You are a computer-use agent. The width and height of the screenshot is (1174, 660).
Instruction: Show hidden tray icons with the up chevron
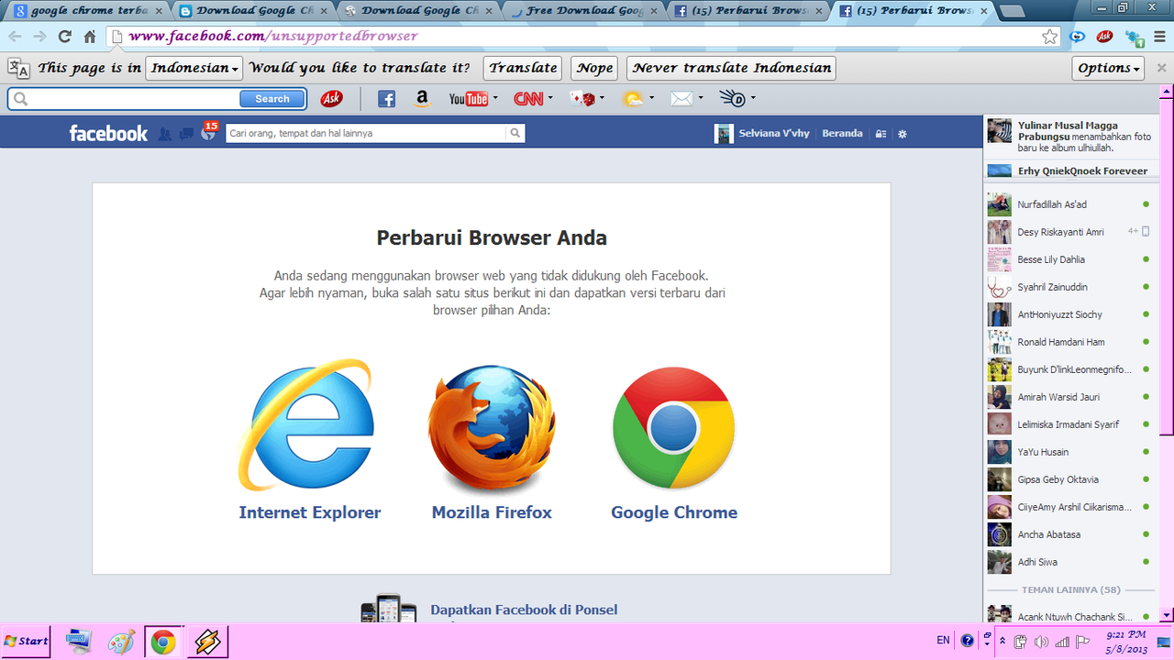(x=1002, y=641)
